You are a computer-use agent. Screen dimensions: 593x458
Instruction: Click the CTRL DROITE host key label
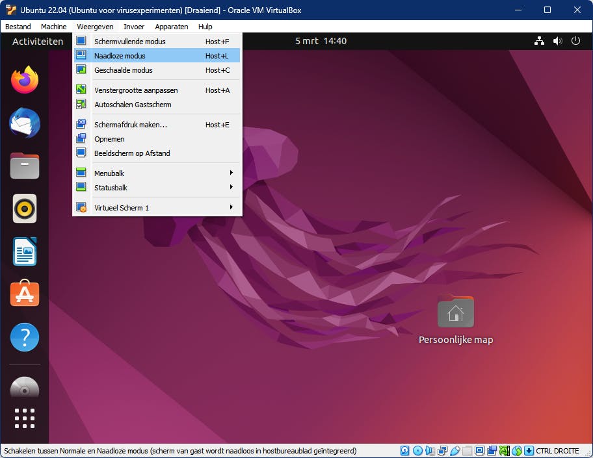pos(557,451)
